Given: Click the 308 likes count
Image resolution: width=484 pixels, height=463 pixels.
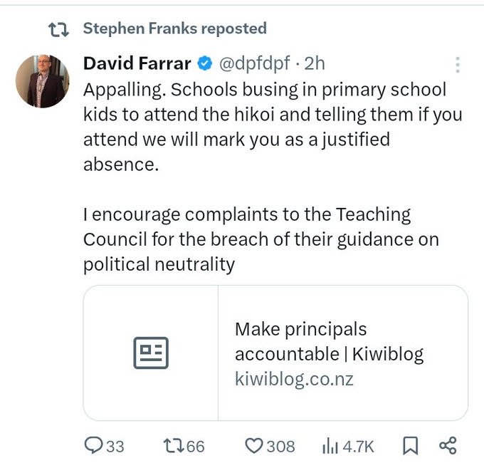Looking at the screenshot, I should tap(280, 446).
